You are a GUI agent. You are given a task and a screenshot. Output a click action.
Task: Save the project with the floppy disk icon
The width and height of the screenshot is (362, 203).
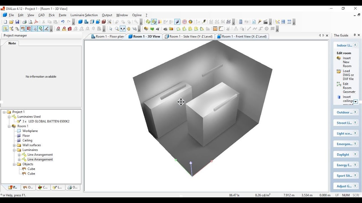(17, 22)
